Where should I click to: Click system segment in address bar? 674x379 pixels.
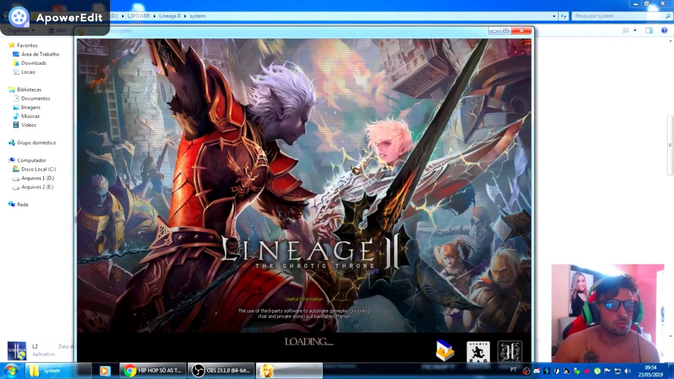(197, 16)
